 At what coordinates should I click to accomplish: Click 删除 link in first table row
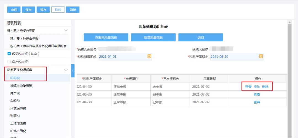click(x=265, y=87)
